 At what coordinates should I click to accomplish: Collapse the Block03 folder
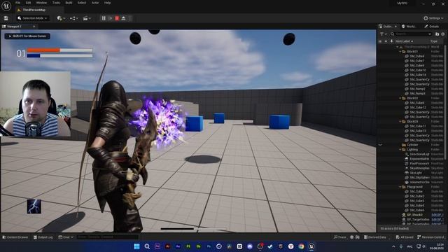tap(400, 121)
